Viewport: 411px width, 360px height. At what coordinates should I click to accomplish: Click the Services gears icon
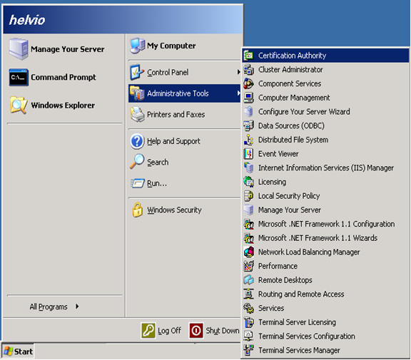[248, 308]
